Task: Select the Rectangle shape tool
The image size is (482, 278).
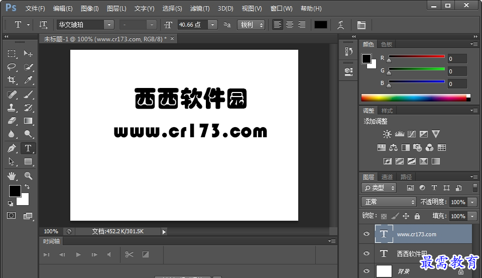Action: click(28, 161)
